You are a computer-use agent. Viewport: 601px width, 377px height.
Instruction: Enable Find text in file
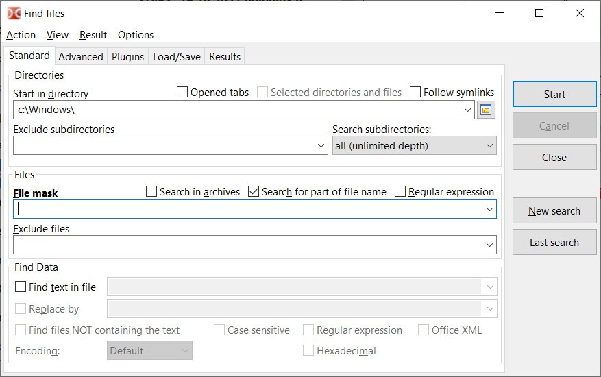tap(21, 287)
